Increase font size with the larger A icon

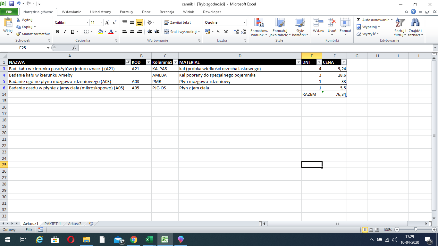click(x=107, y=22)
